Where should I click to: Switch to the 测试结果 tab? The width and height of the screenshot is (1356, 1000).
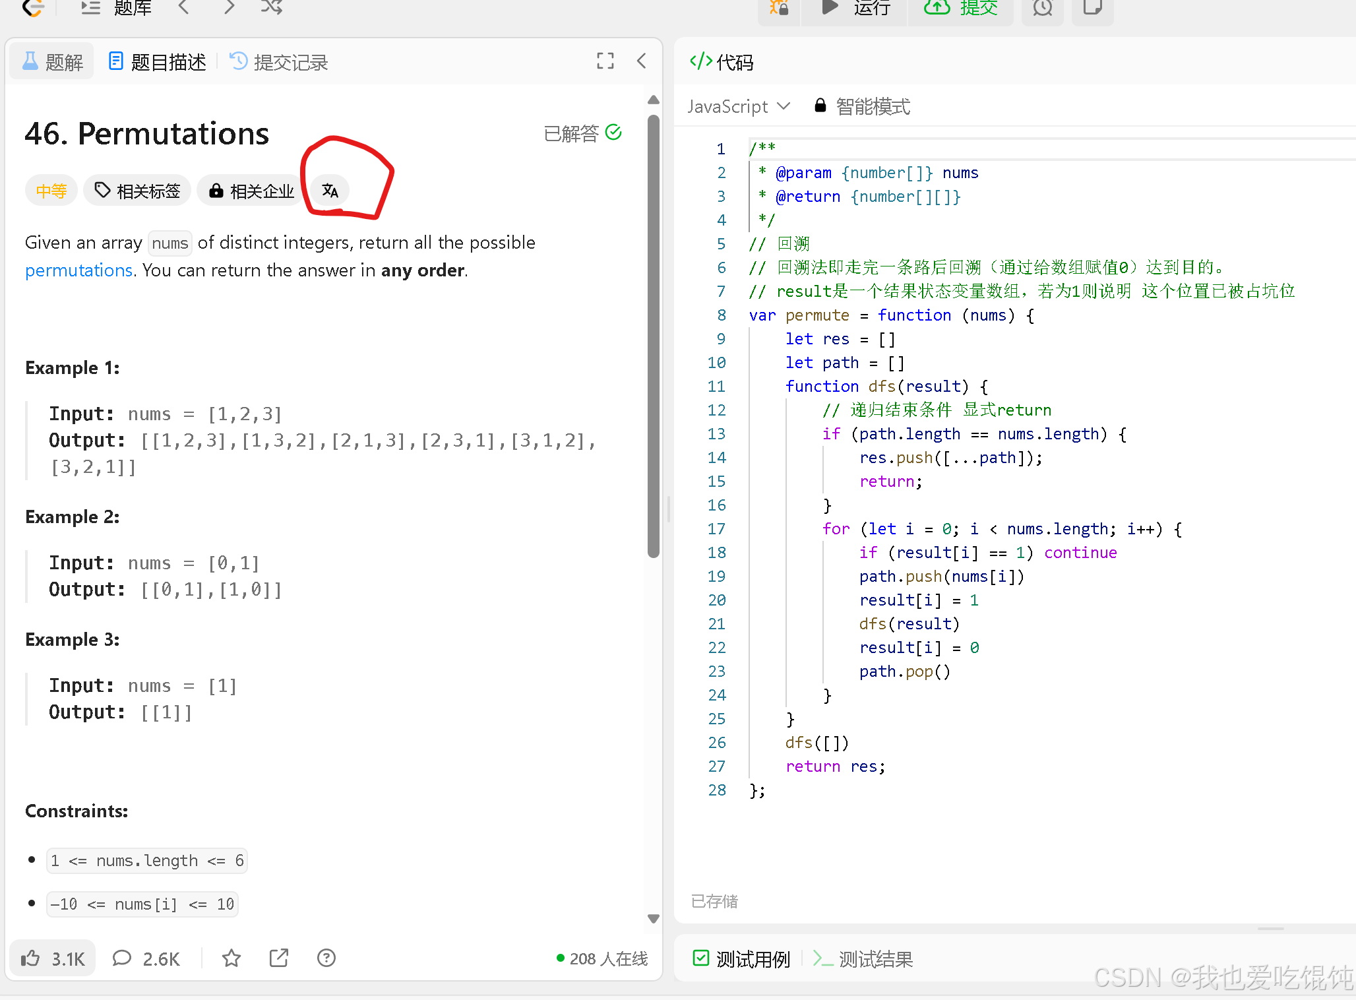(876, 959)
